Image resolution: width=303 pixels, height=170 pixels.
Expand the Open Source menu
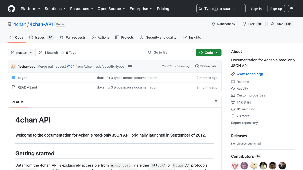click(x=111, y=9)
